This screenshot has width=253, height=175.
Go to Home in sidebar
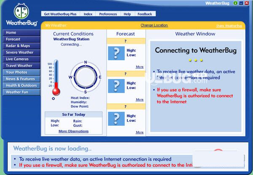pos(22,32)
